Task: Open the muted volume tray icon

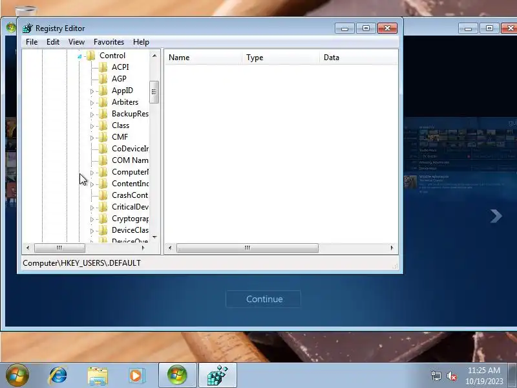Action: click(x=452, y=376)
